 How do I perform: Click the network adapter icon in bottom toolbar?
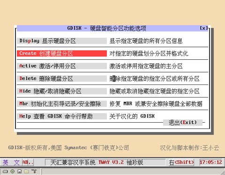pyautogui.click(x=34, y=171)
